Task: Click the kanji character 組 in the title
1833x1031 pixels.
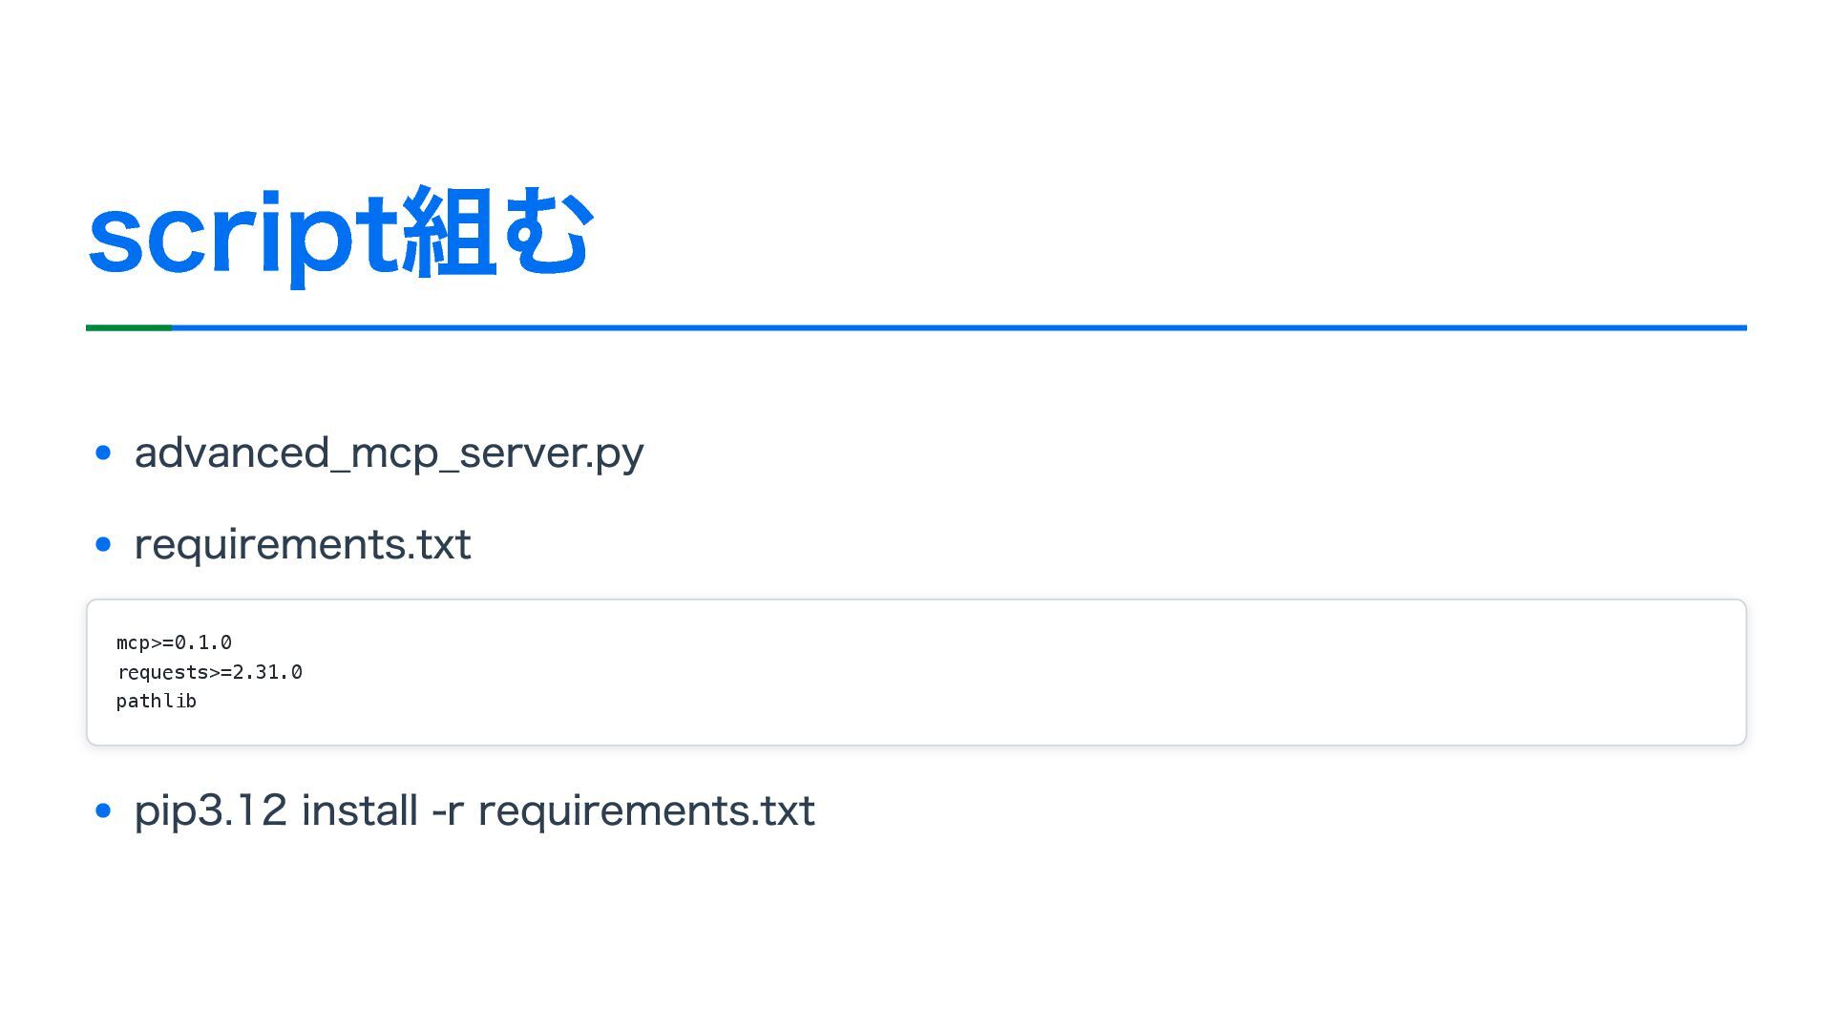Action: 449,232
